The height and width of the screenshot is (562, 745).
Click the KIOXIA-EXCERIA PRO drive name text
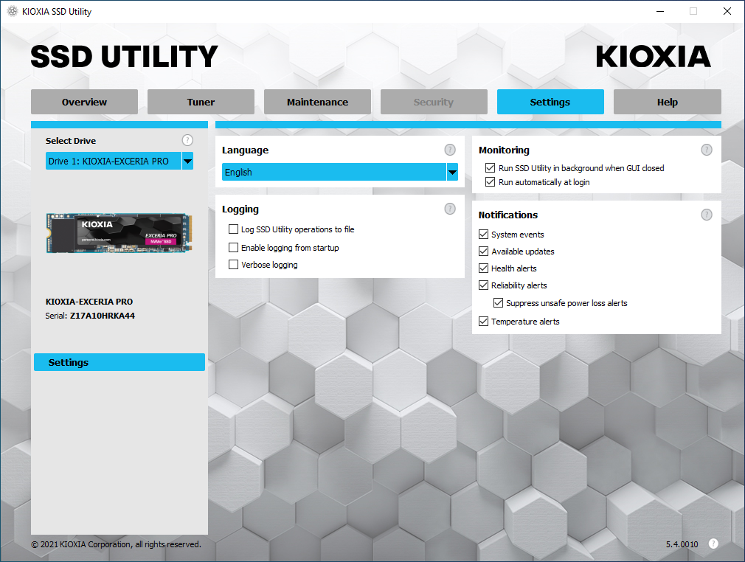(89, 302)
